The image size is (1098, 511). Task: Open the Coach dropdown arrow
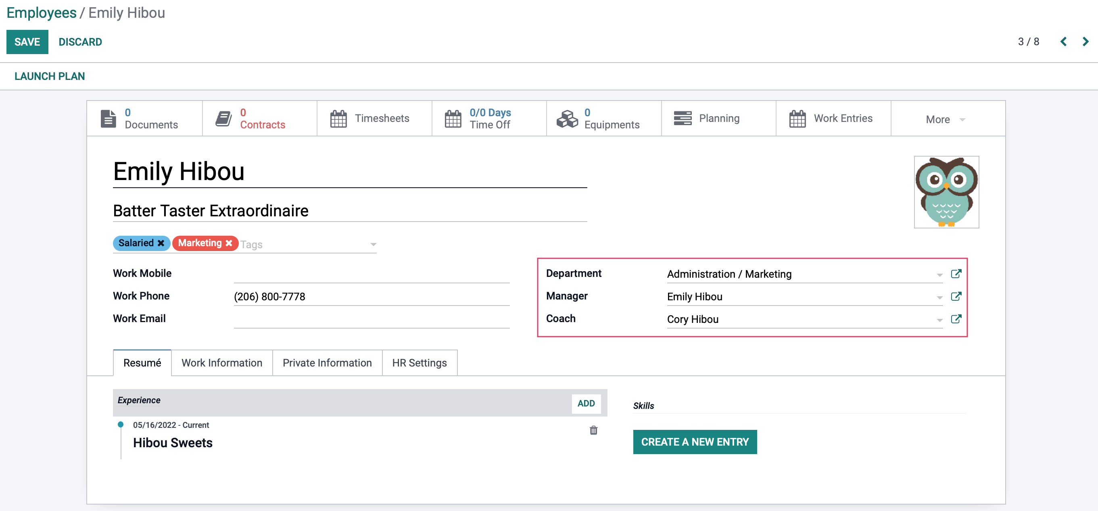(x=939, y=320)
